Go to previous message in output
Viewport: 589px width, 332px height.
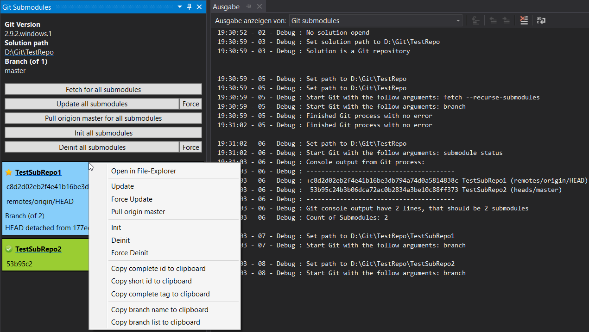(492, 20)
